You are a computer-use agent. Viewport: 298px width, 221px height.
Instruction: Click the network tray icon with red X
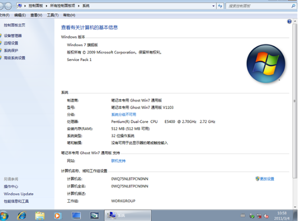pyautogui.click(x=259, y=216)
